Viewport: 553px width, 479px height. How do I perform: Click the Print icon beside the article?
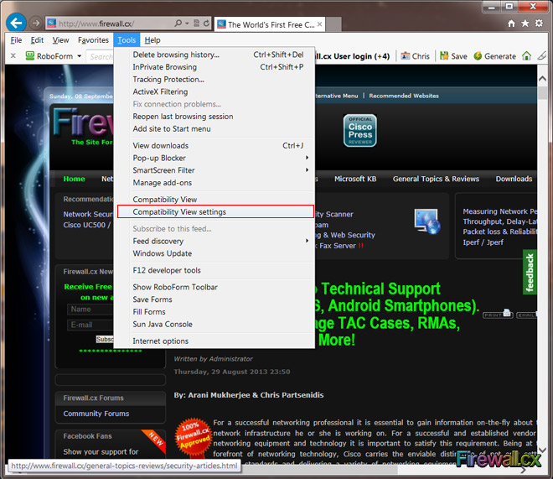(497, 314)
